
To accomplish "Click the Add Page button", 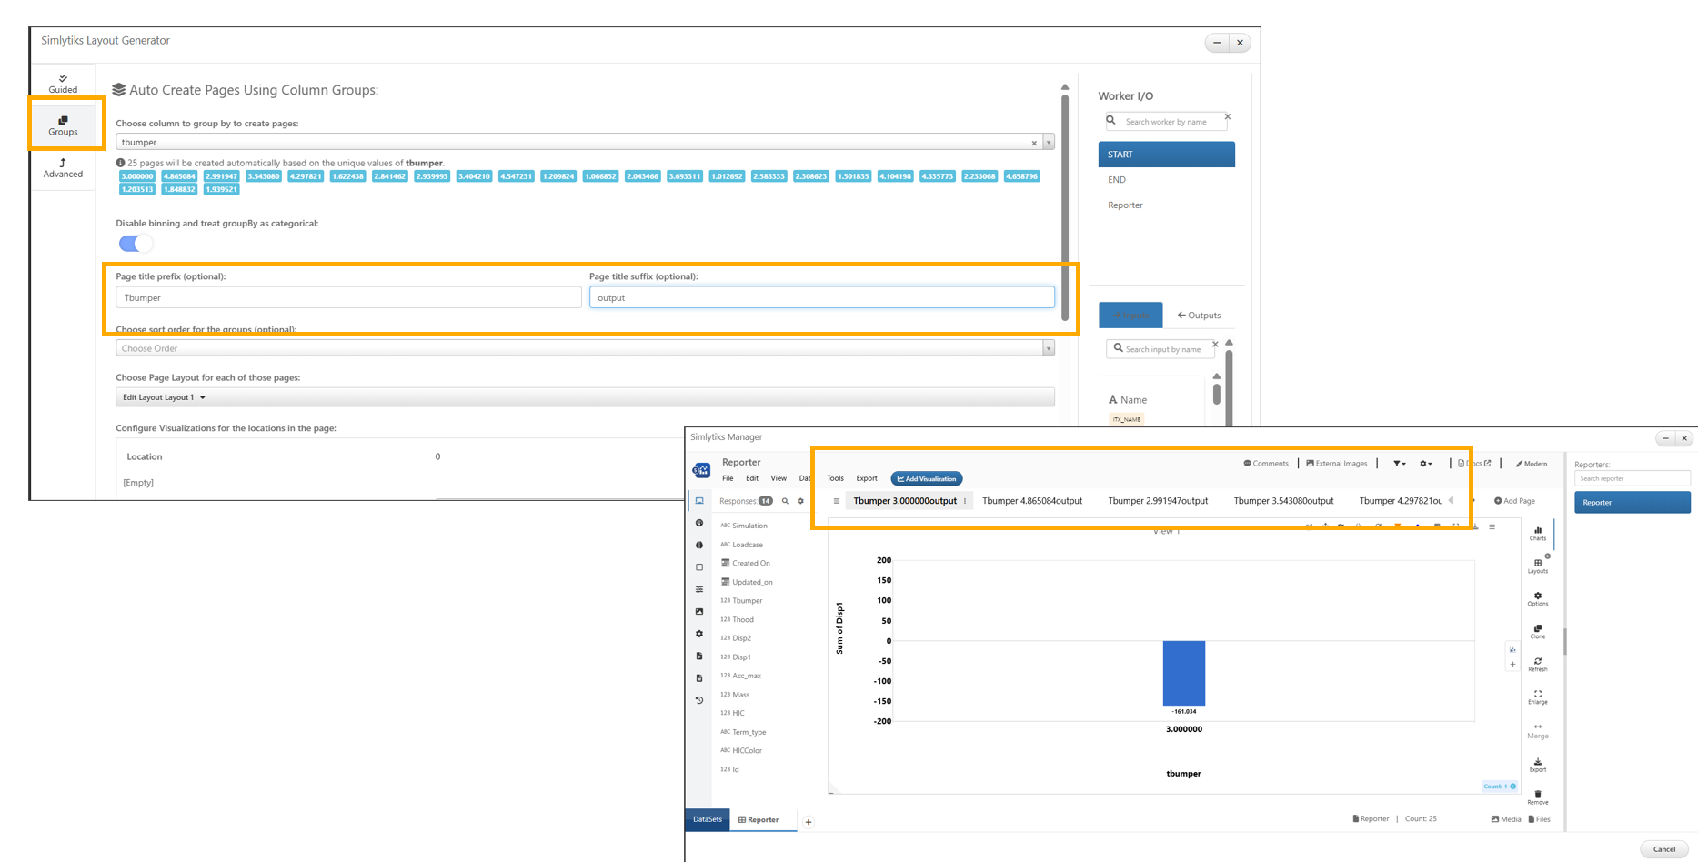I will (1514, 501).
